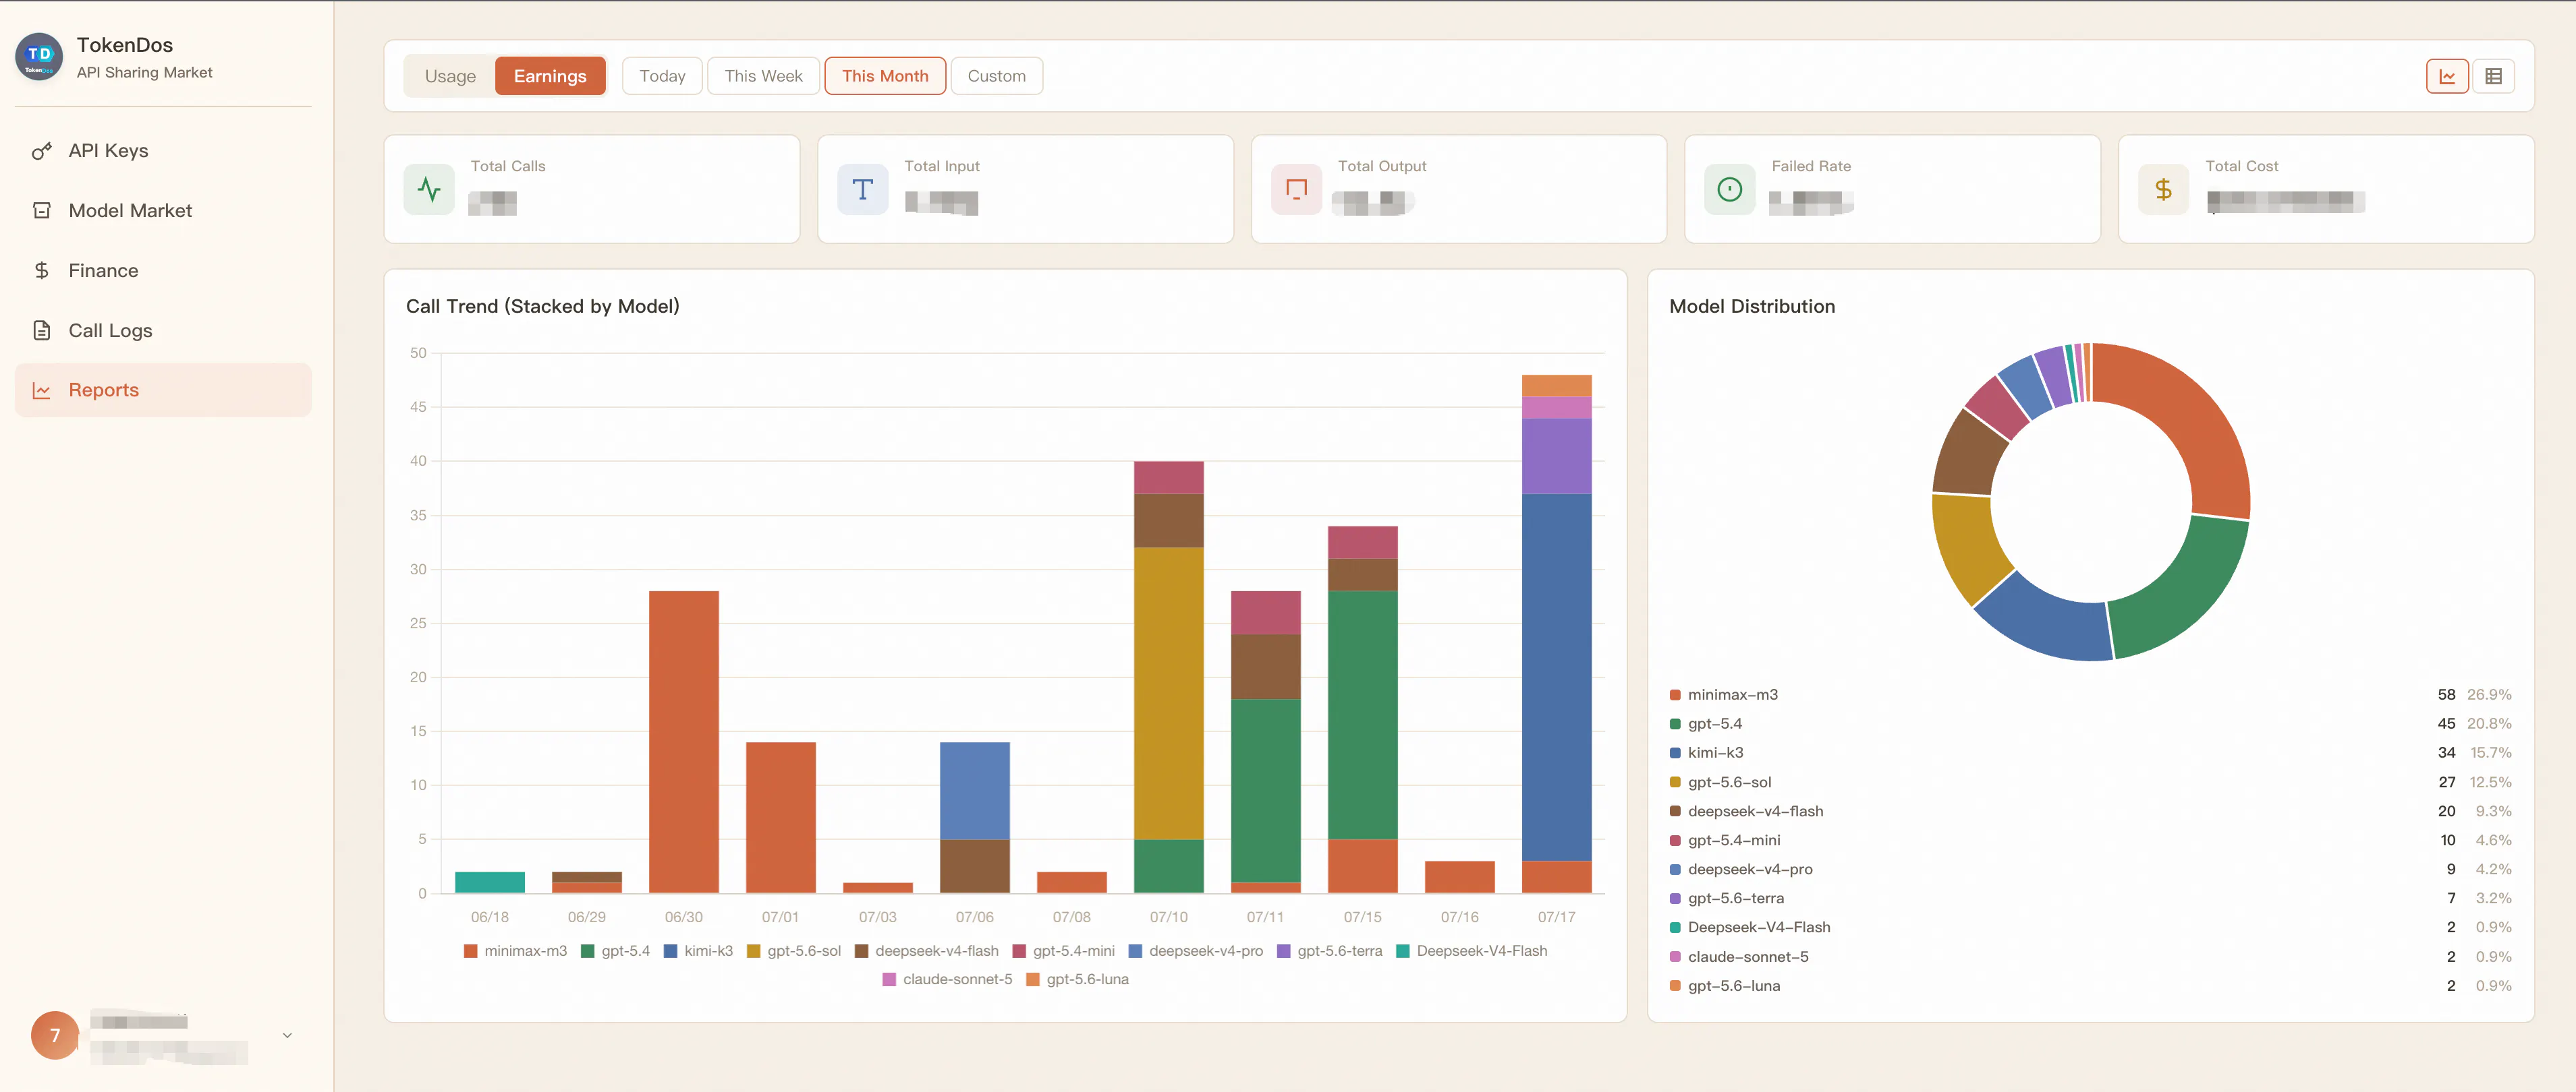Switch to chart view icon
This screenshot has height=1092, width=2576.
pos(2447,76)
